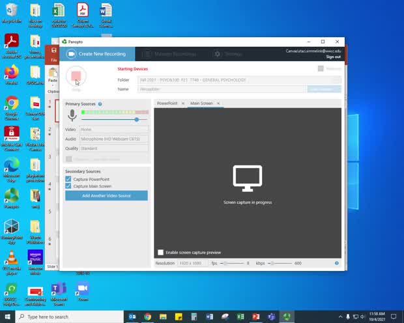Open the Panopto Settings tab
The image size is (404, 323).
point(228,54)
